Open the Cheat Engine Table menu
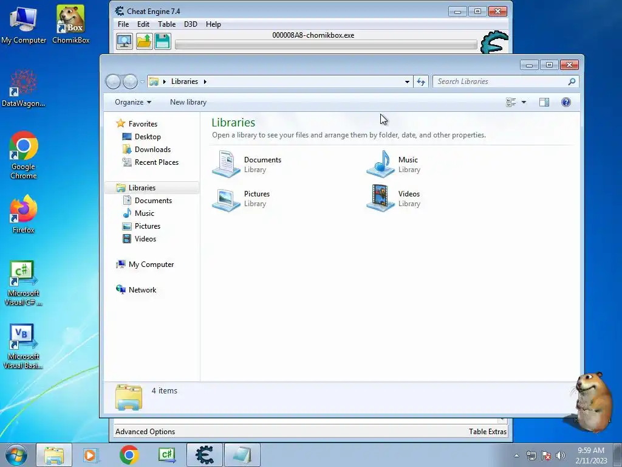 (166, 24)
